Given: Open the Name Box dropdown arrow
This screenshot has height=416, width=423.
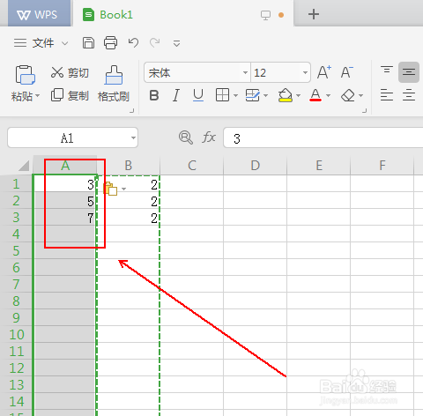Looking at the screenshot, I should coord(133,137).
